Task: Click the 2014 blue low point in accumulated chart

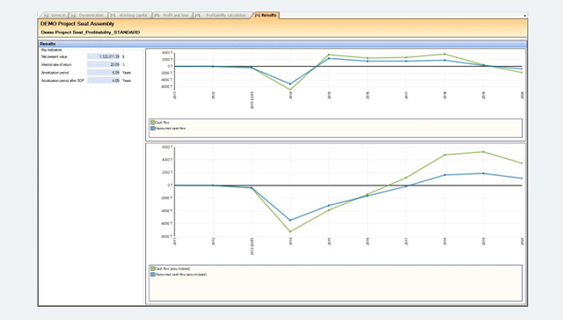Action: point(290,221)
